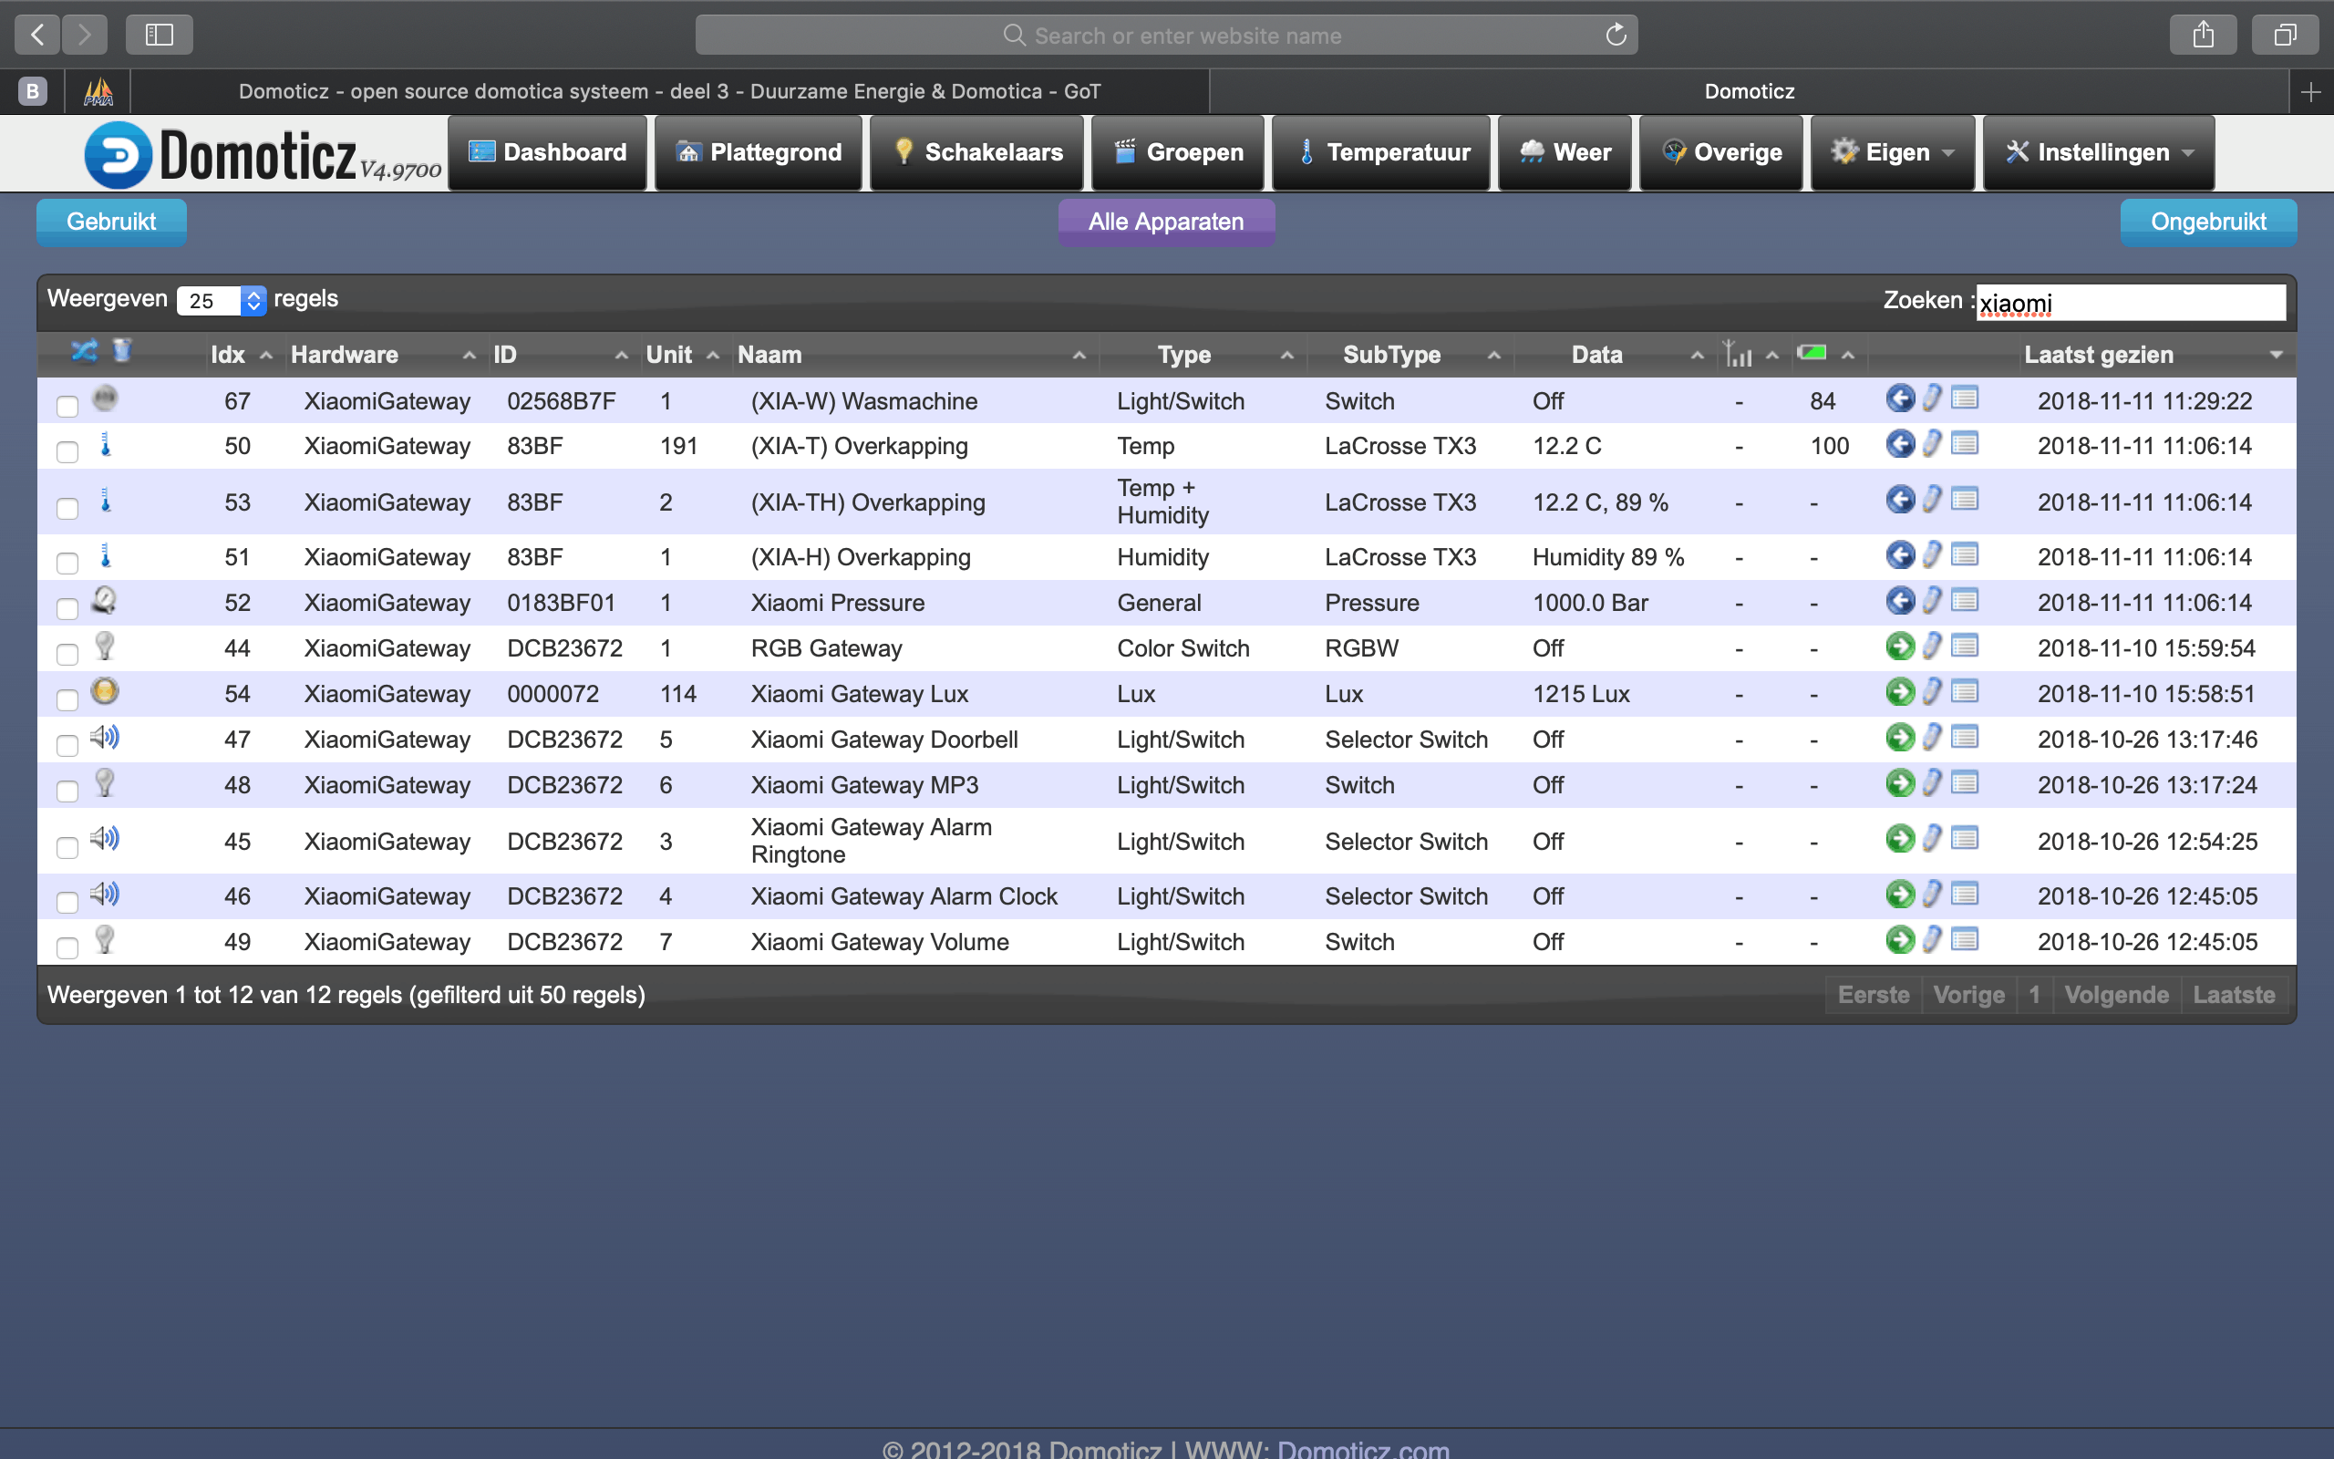This screenshot has width=2334, height=1459.
Task: Check box for Xiaomi Pressure row
Action: [x=67, y=609]
